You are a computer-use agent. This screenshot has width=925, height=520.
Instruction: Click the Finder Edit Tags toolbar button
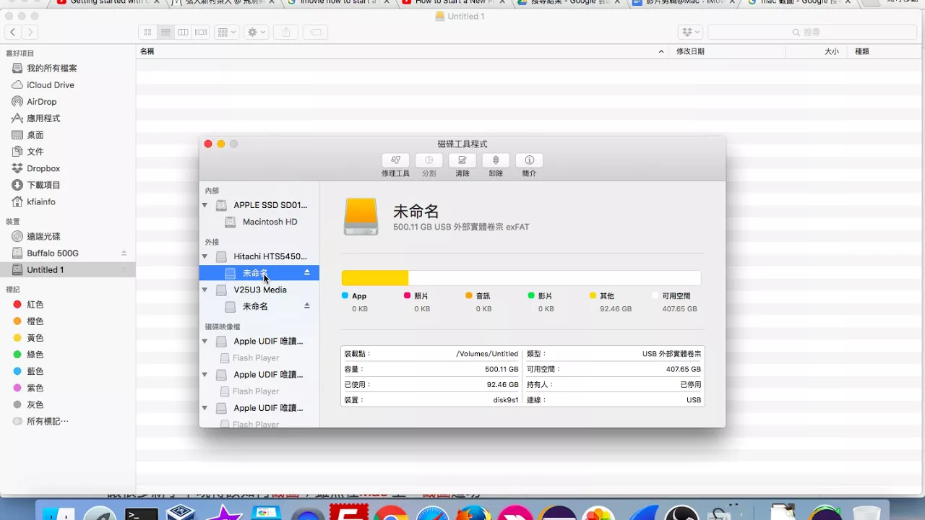pos(316,32)
